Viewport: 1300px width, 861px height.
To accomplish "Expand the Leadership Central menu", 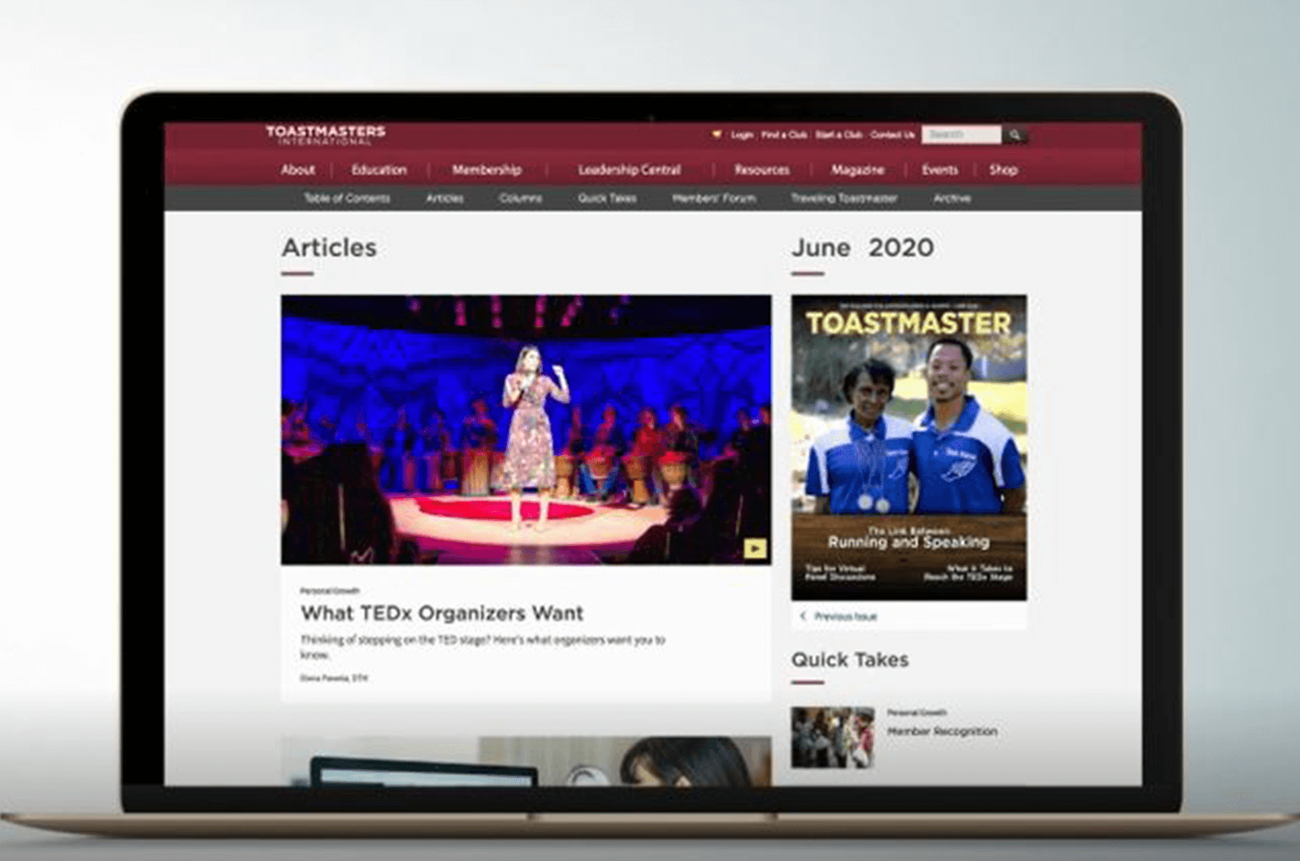I will pyautogui.click(x=629, y=170).
